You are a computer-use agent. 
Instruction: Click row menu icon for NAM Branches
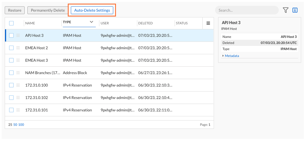[x=18, y=73]
